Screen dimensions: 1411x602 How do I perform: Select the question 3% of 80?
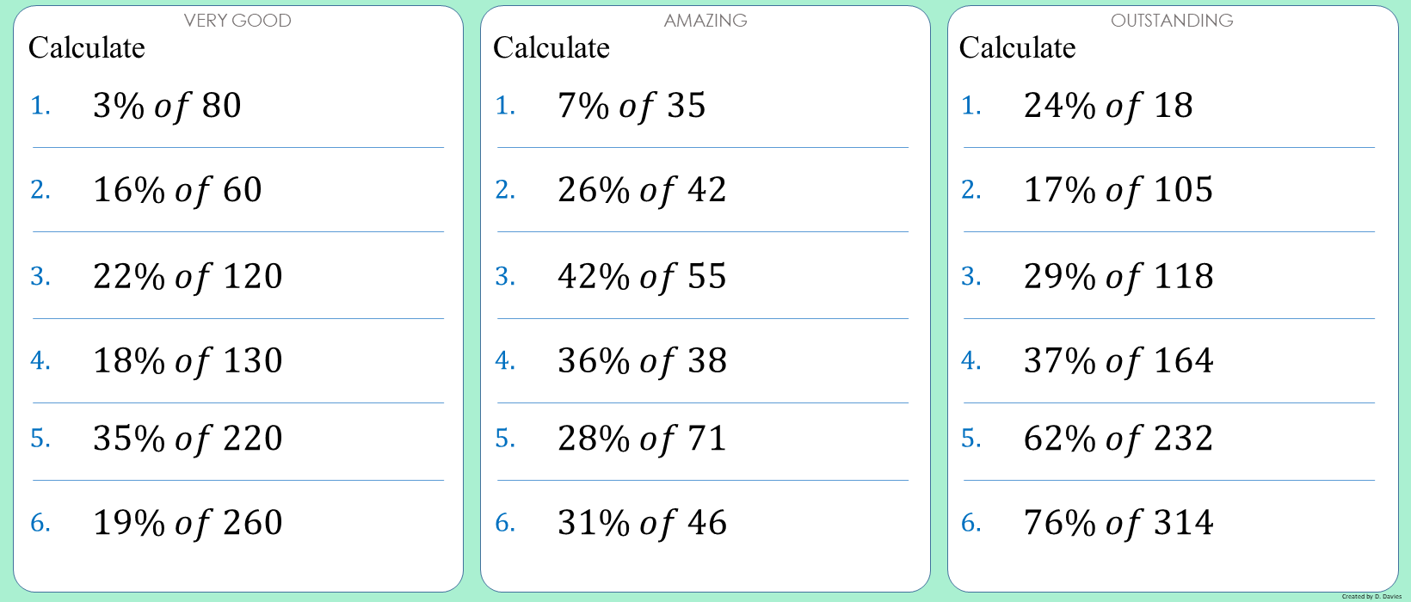pos(167,106)
